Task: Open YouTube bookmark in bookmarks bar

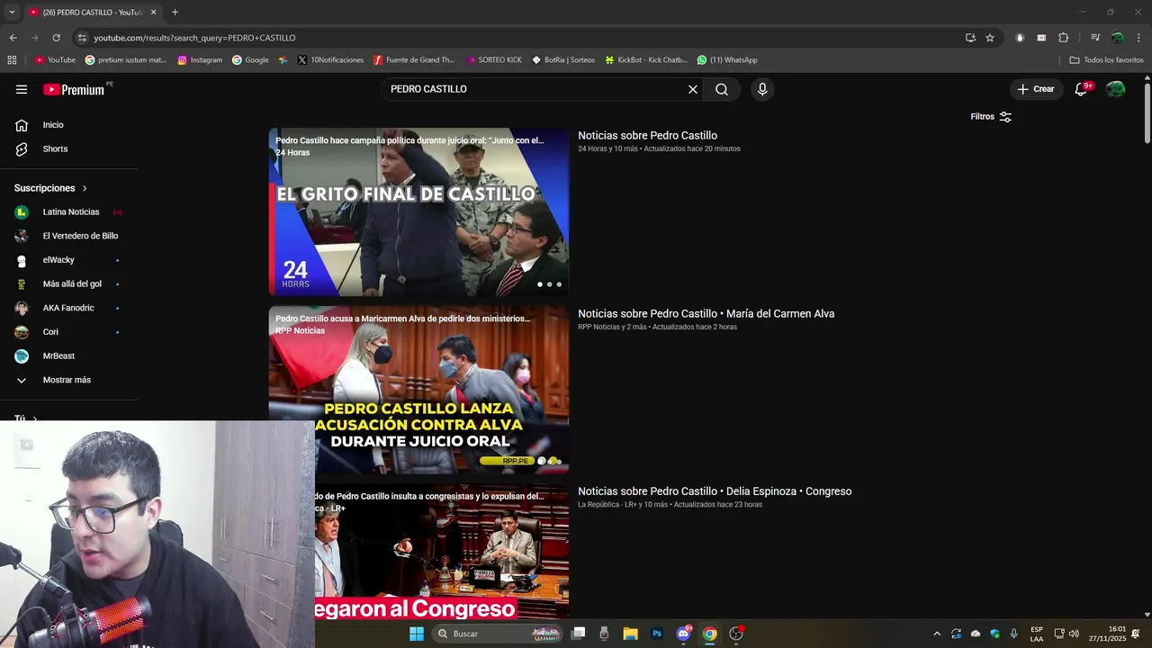Action: tap(55, 60)
